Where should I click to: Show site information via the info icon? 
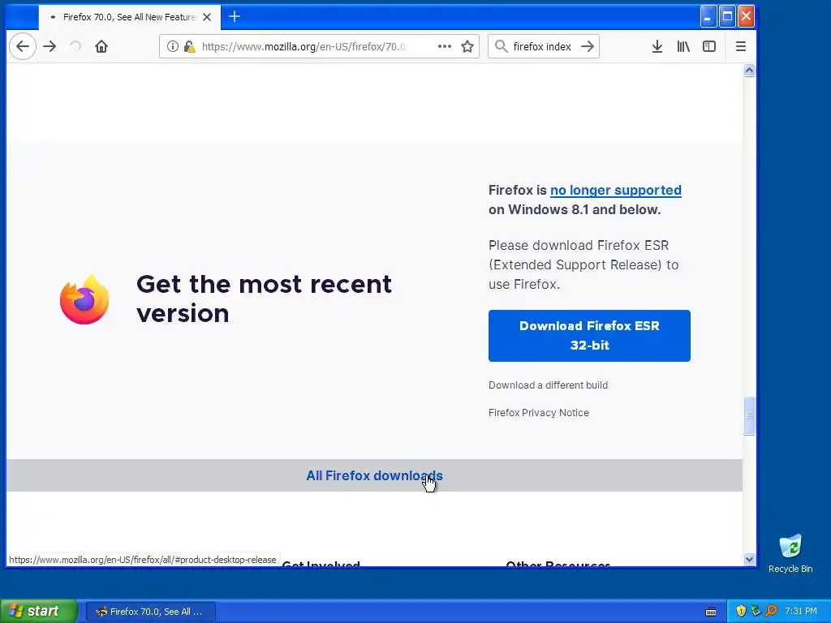173,46
